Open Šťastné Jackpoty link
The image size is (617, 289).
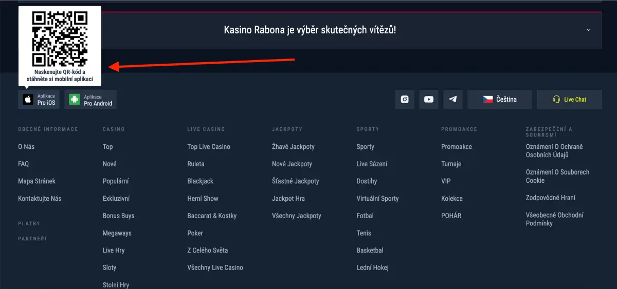pyautogui.click(x=296, y=181)
